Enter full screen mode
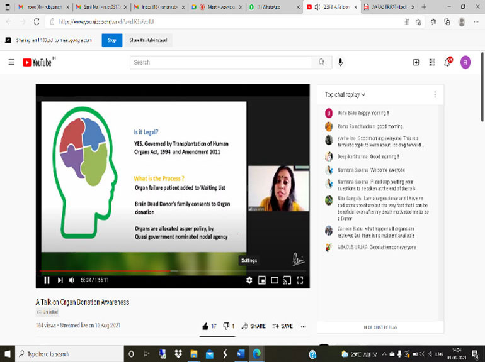 tap(300, 280)
